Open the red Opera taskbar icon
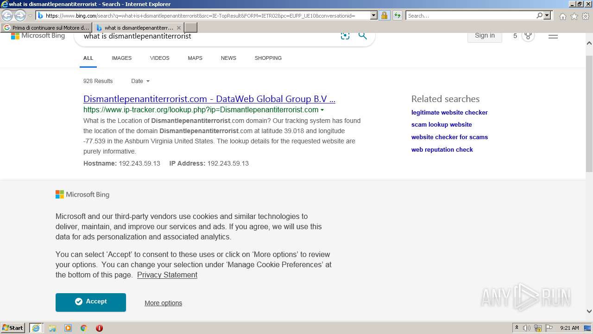Screen dimensions: 593x334 click(99, 328)
